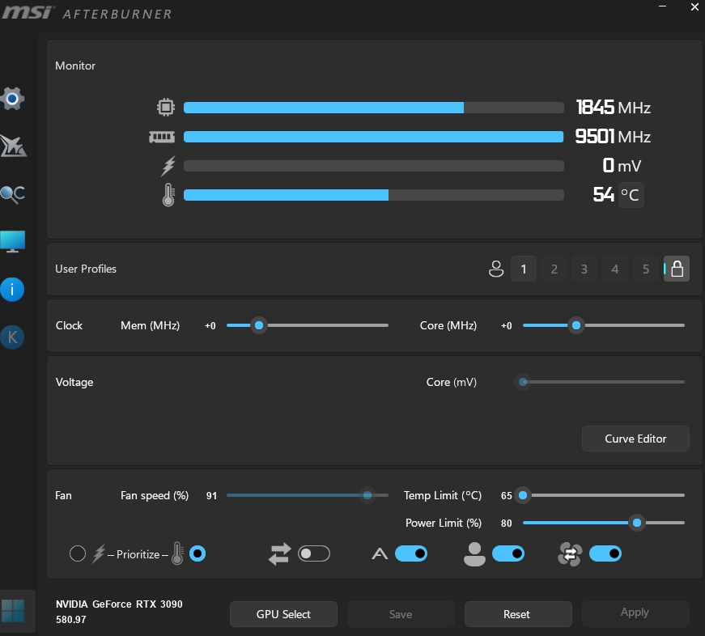The width and height of the screenshot is (705, 636).
Task: Select the temperature priority radio button
Action: coord(197,553)
